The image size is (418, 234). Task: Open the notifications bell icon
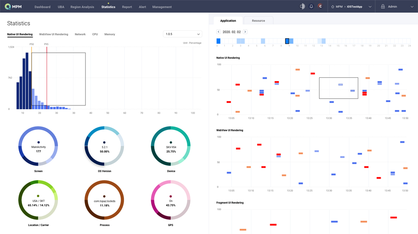(311, 7)
